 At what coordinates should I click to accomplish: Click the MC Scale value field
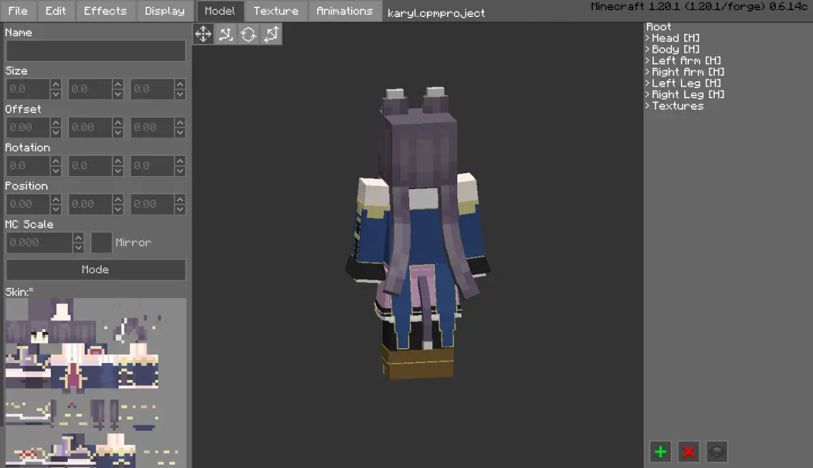coord(39,242)
